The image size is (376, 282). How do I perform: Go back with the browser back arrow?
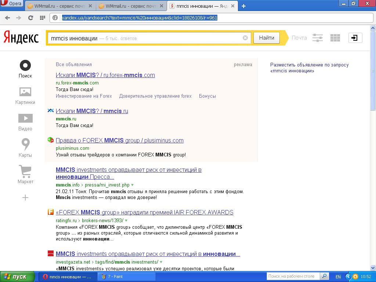(7, 18)
